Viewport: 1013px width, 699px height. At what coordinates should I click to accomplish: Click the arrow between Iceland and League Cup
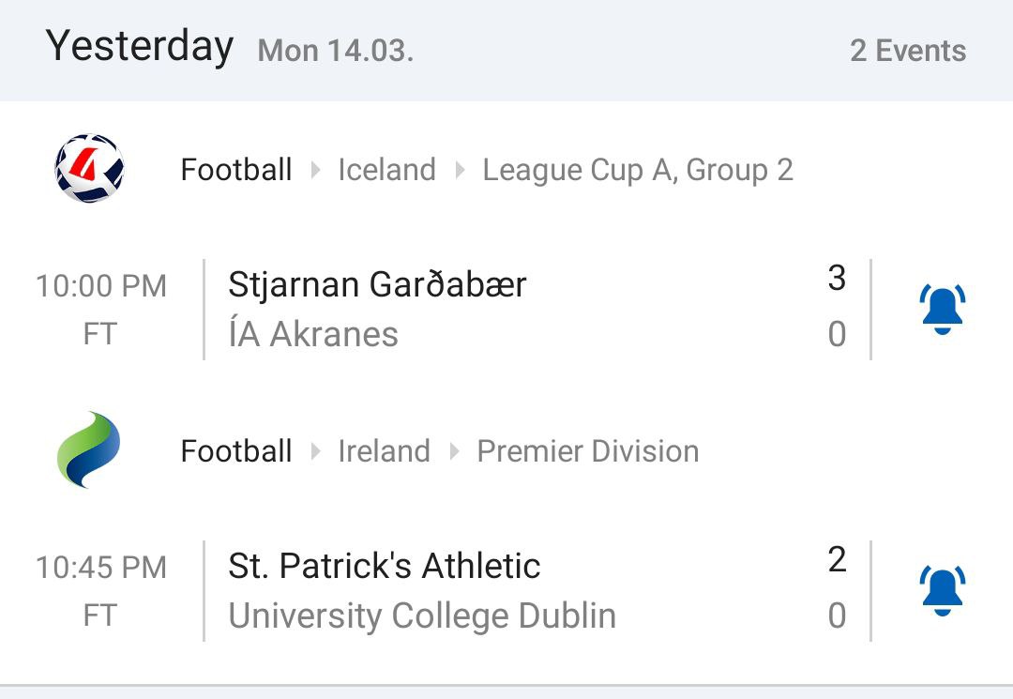[x=460, y=170]
